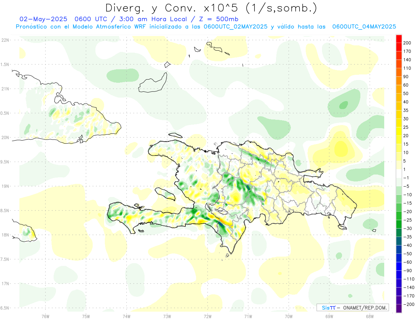The height and width of the screenshot is (321, 415).
Task: Click the valid-until time '0600UTC_04MAY2025'
Action: [x=364, y=27]
